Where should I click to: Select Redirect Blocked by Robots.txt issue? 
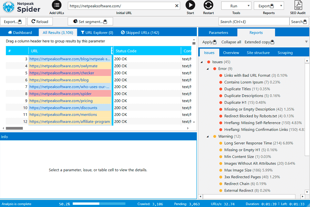(x=259, y=116)
